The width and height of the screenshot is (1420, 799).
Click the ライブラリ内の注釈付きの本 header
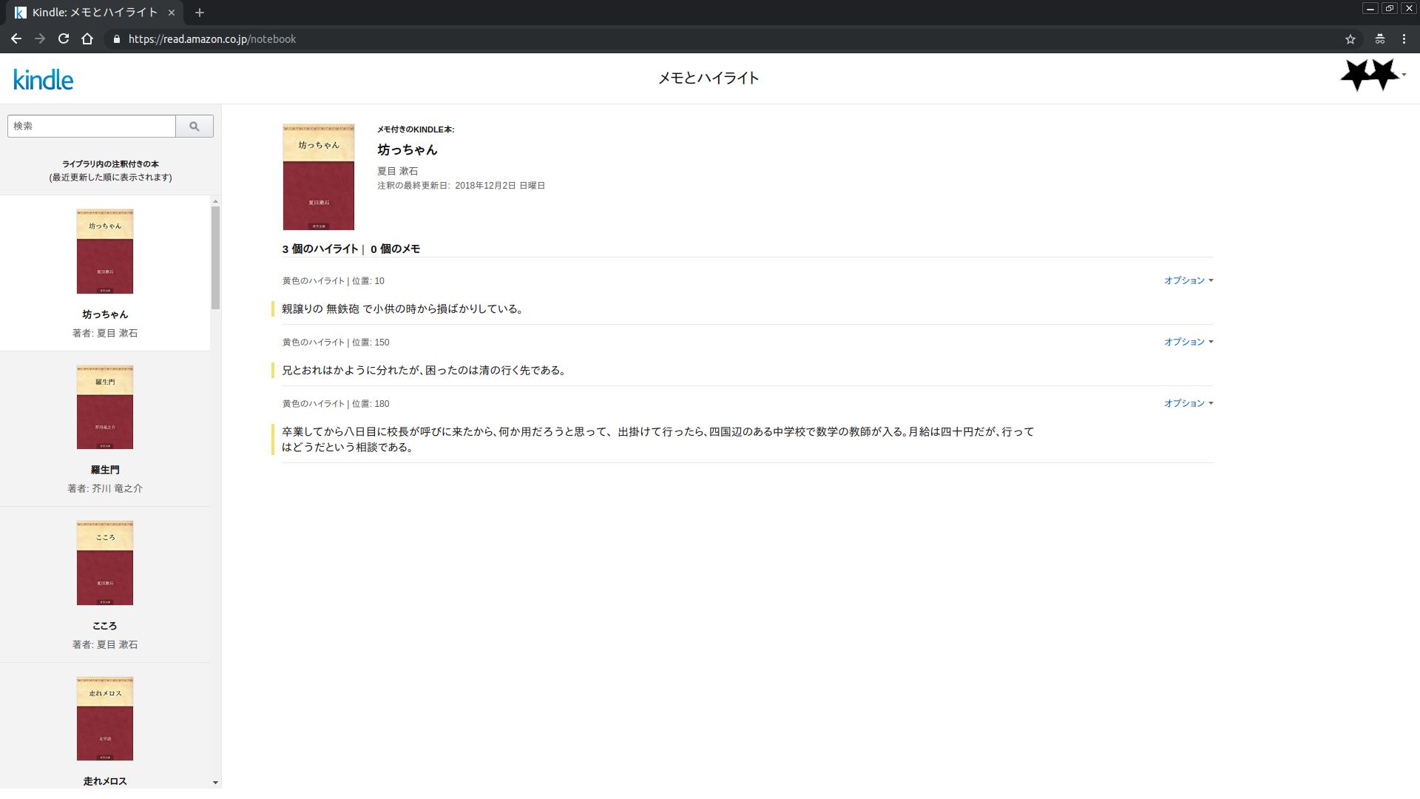110,164
